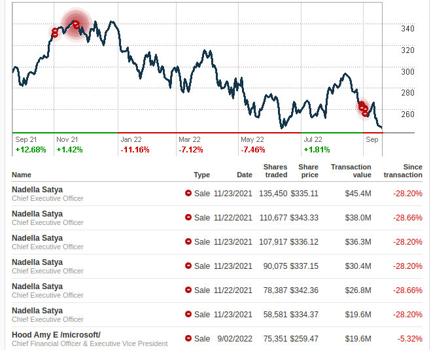Sort by Transaction value column header
The image size is (431, 350).
coord(351,171)
